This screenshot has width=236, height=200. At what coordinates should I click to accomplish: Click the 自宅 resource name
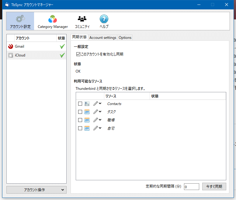[111, 128]
